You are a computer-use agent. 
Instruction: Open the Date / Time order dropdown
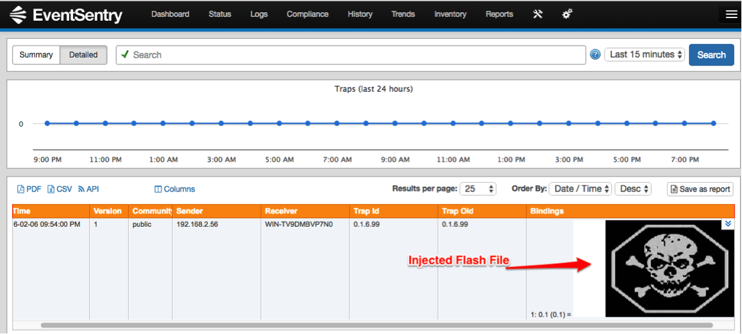pos(580,189)
